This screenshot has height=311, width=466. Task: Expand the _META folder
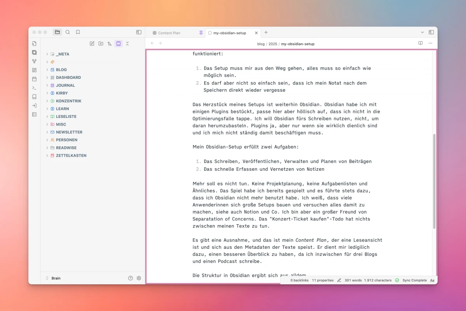(47, 54)
